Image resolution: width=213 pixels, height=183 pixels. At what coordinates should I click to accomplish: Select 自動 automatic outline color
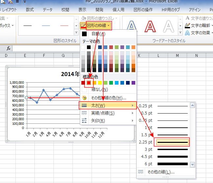tap(98, 34)
